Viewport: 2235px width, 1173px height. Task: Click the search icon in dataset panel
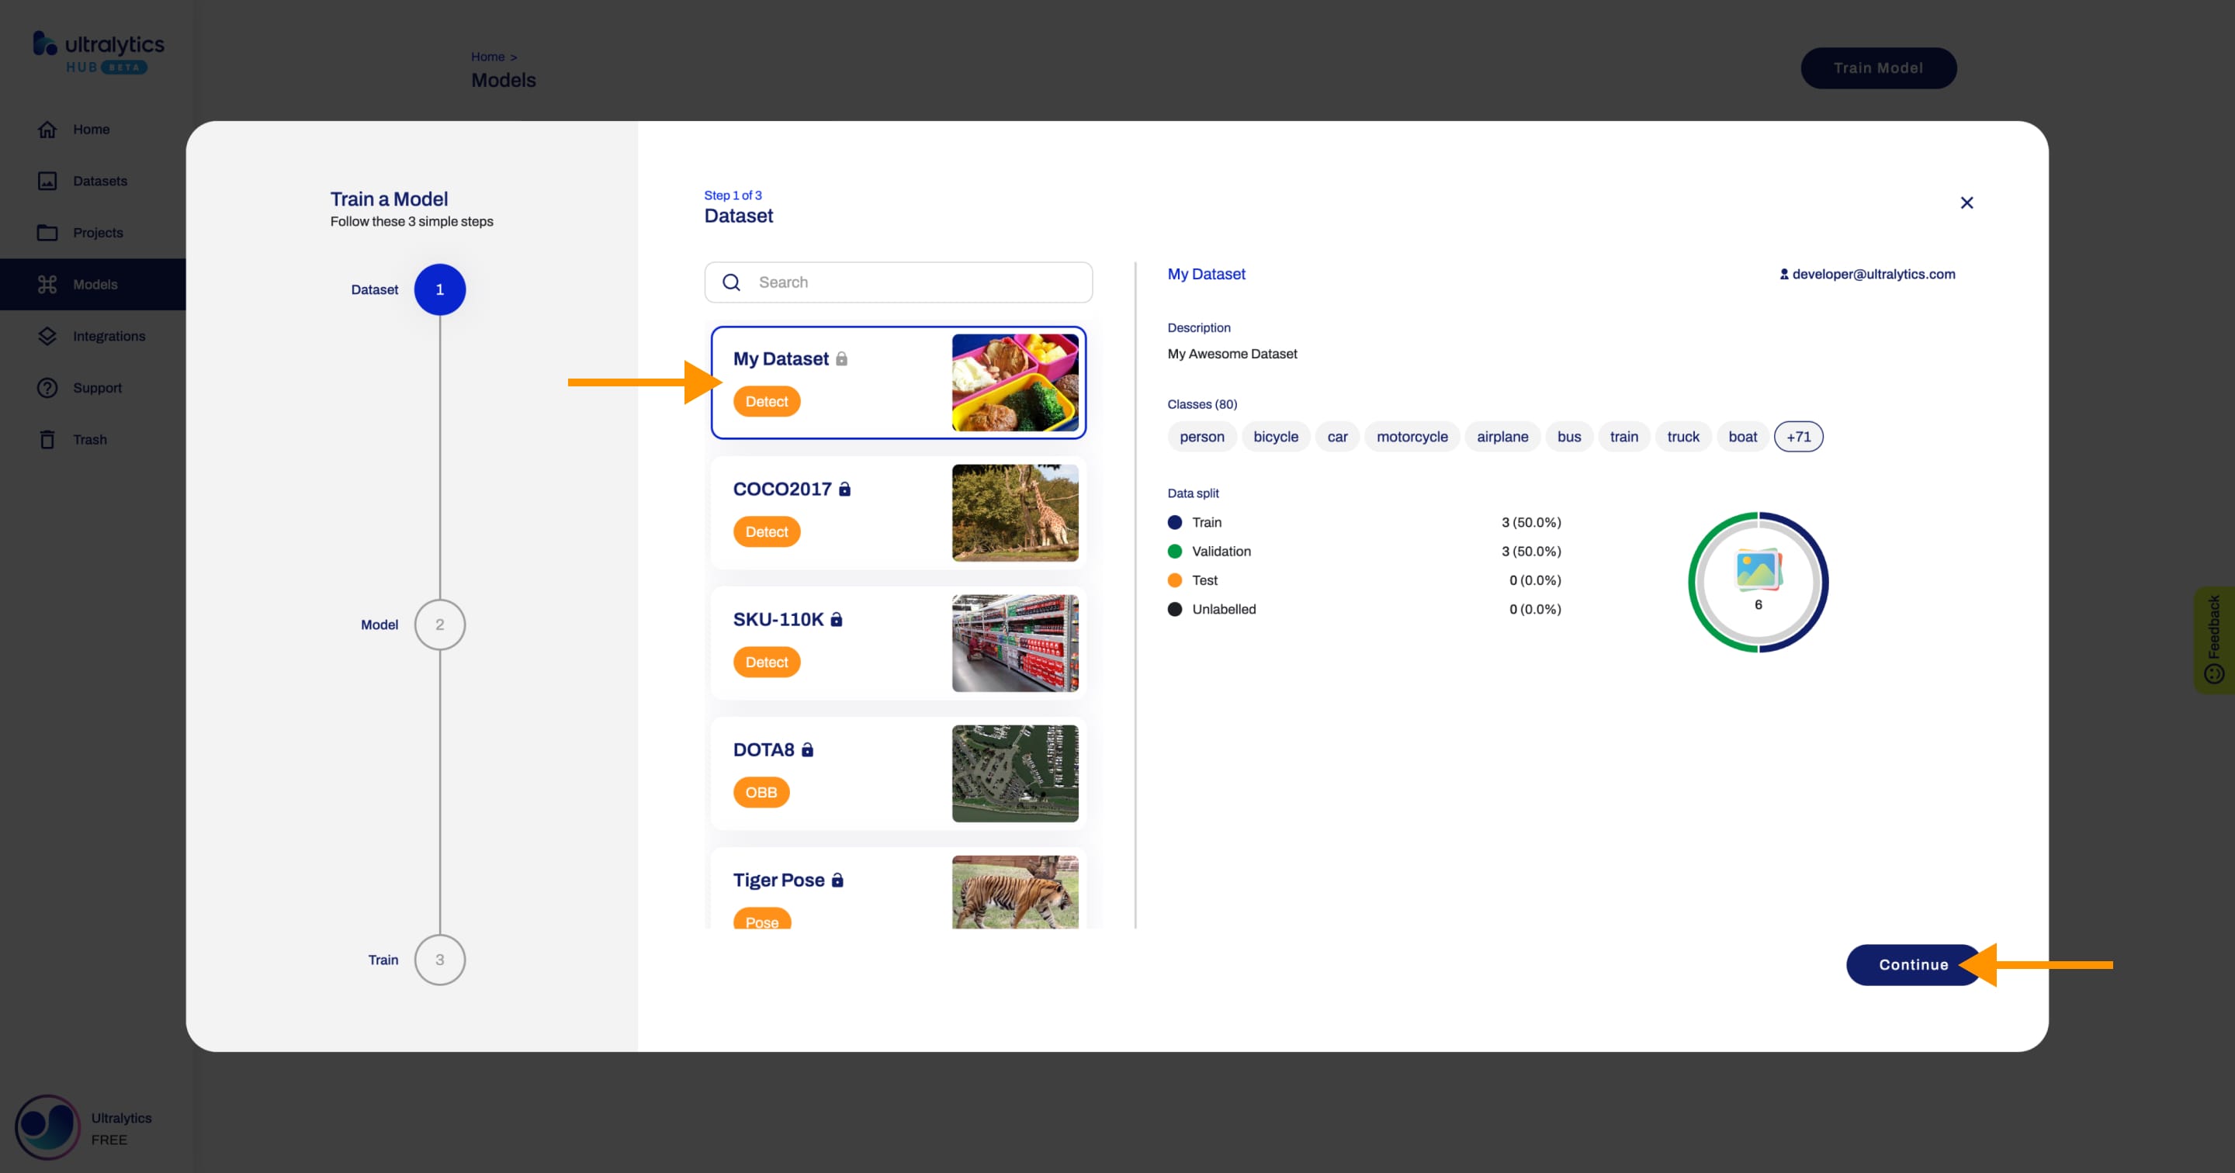tap(730, 282)
